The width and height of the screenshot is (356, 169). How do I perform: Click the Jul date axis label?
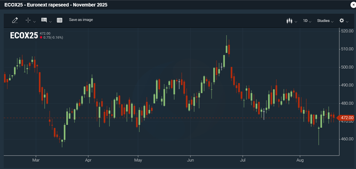243,160
